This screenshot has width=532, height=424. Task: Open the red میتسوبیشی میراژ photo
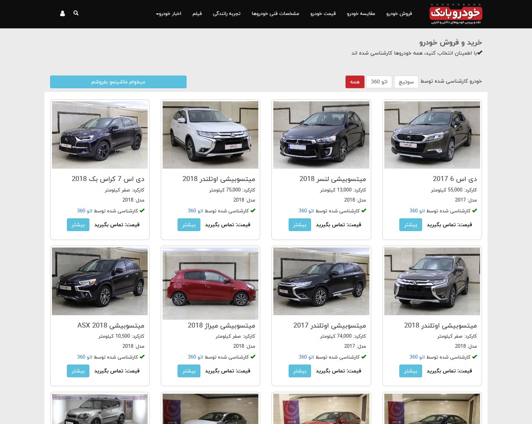(x=210, y=283)
